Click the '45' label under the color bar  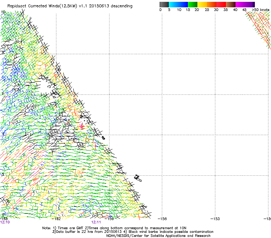244,10
